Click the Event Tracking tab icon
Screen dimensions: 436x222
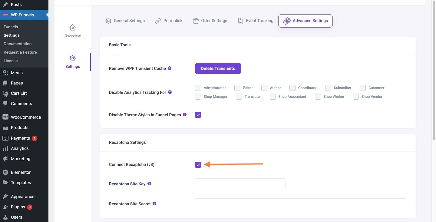[x=240, y=21]
